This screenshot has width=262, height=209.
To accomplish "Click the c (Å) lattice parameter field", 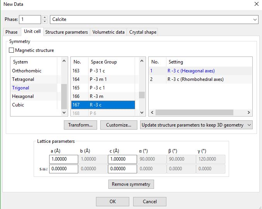I will click(123, 159).
